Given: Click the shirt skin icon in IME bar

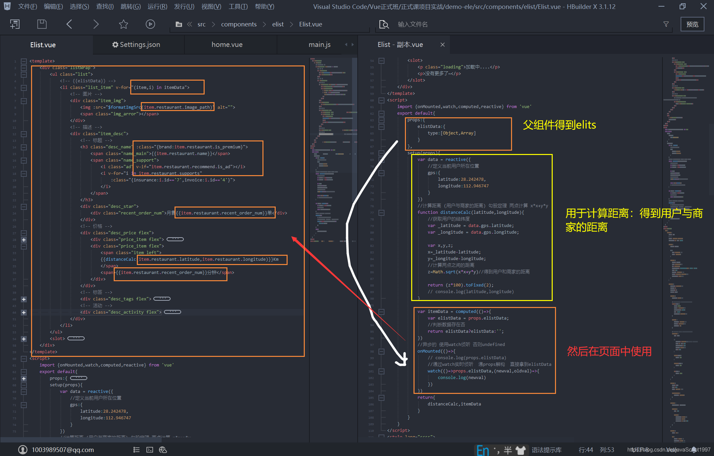Looking at the screenshot, I should [521, 450].
